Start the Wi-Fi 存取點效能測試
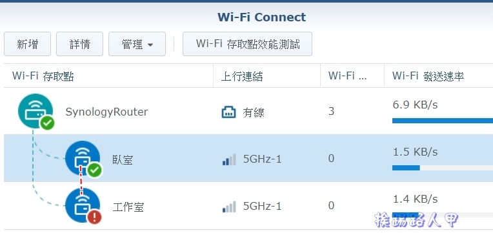This screenshot has width=493, height=244. (x=247, y=44)
